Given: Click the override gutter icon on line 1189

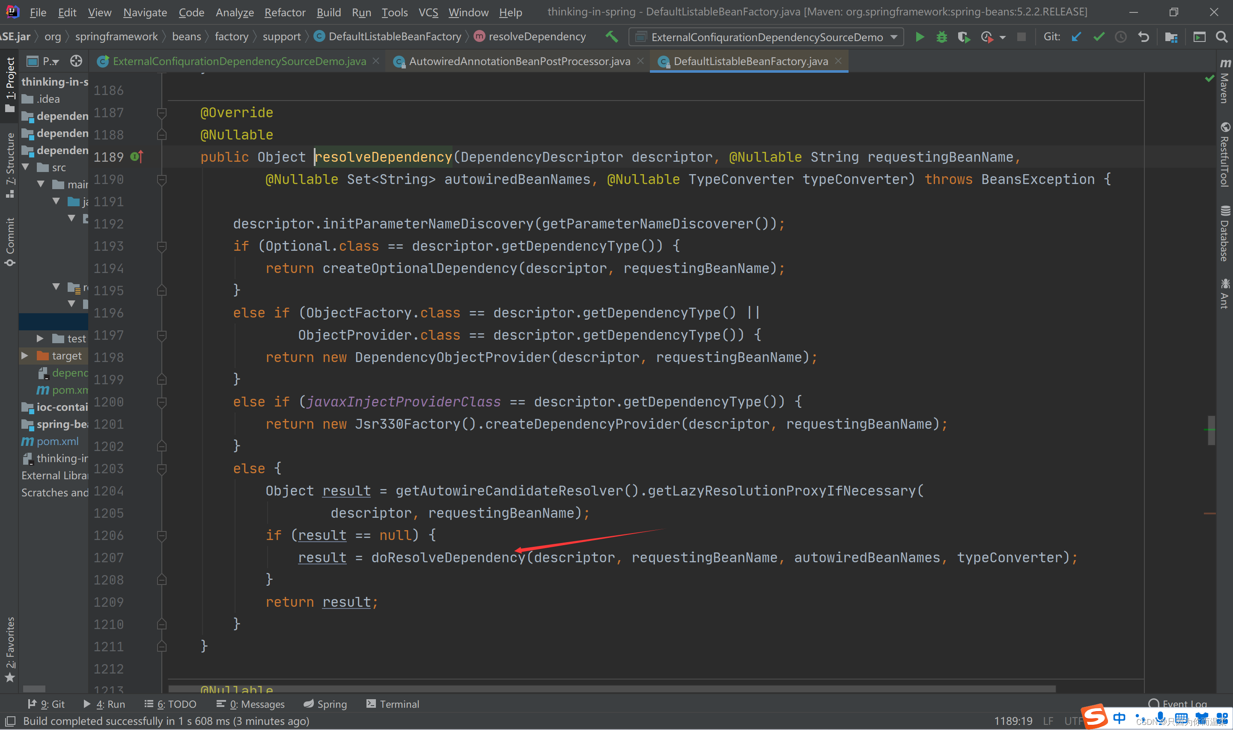Looking at the screenshot, I should 137,157.
